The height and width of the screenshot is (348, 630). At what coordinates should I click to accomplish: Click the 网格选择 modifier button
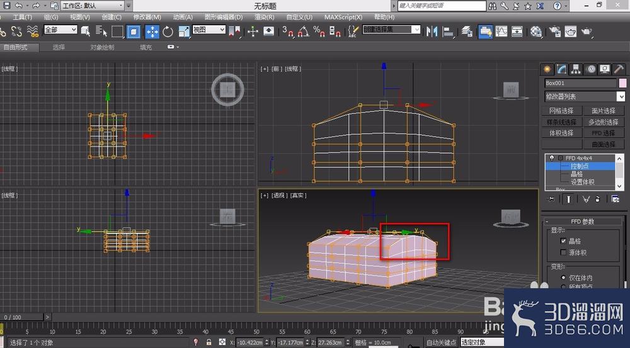point(561,111)
